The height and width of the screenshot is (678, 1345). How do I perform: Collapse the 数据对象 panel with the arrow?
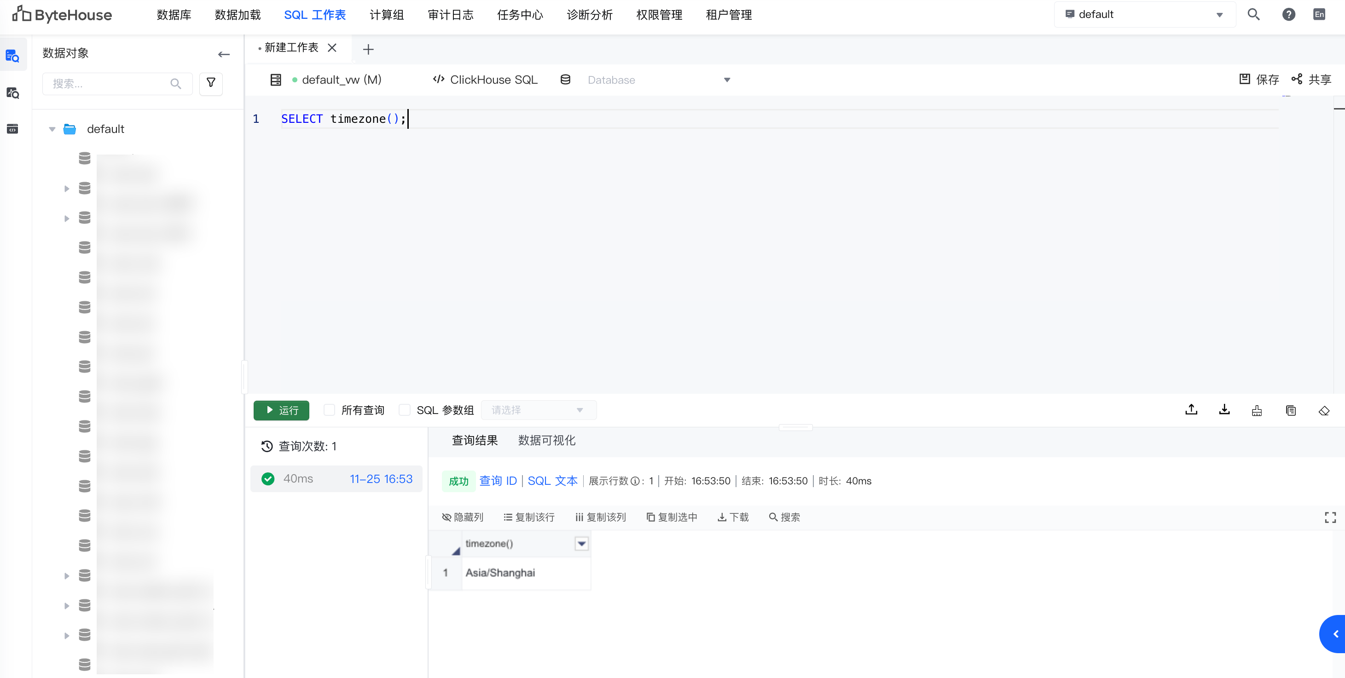point(223,54)
